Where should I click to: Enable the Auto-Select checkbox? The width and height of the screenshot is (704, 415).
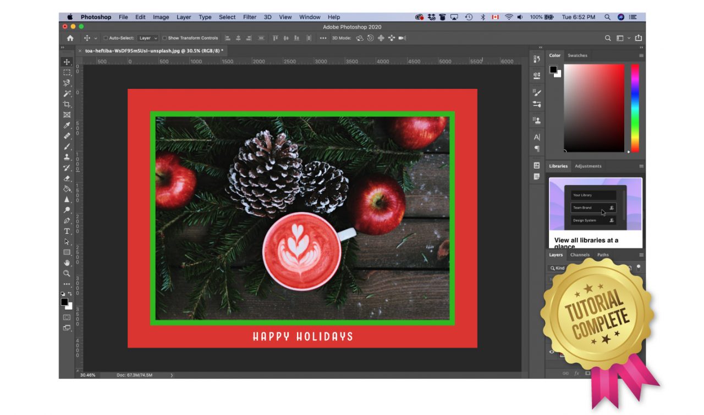coord(106,38)
